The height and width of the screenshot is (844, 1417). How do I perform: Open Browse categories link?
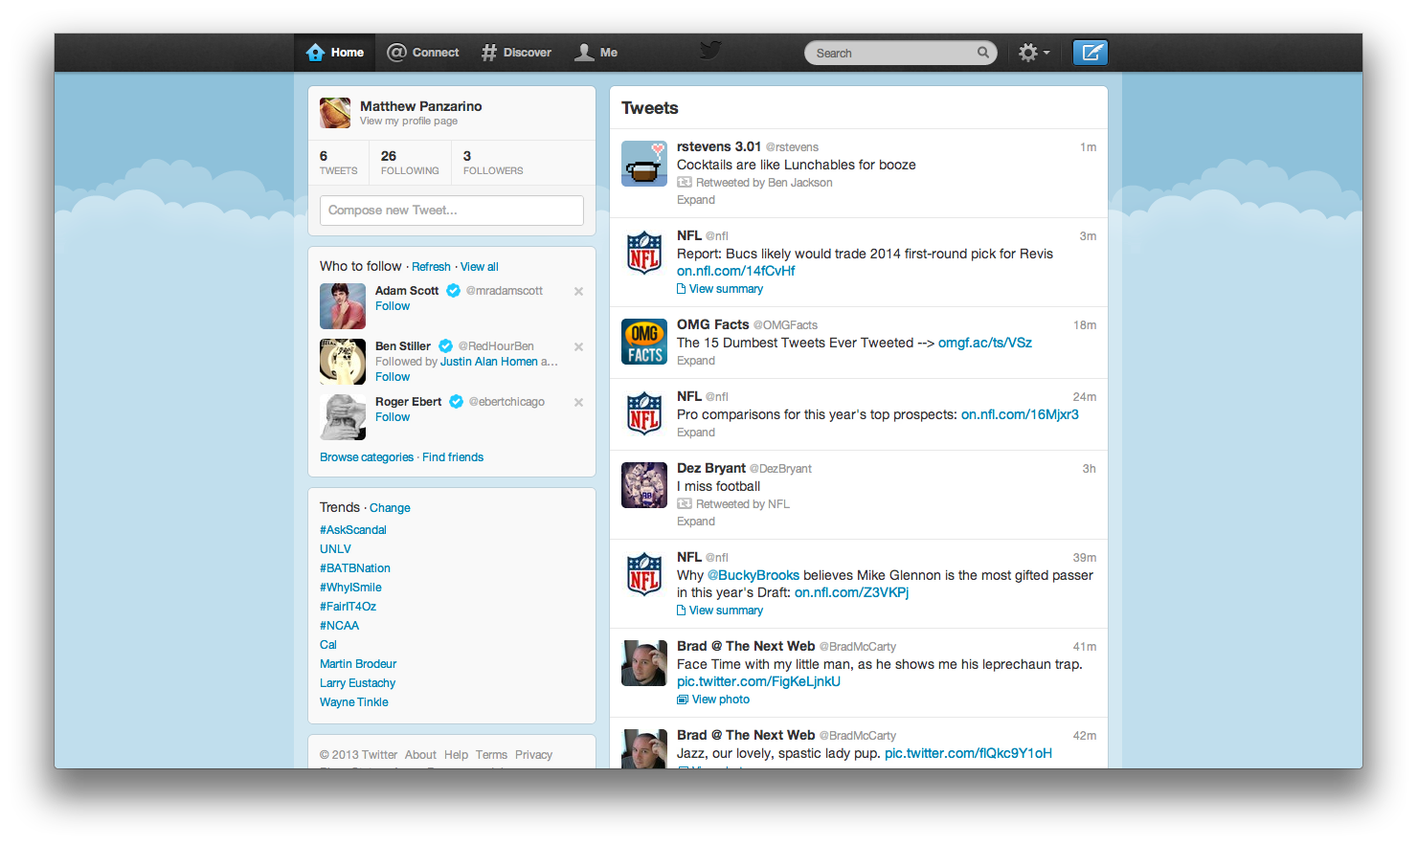pos(367,457)
